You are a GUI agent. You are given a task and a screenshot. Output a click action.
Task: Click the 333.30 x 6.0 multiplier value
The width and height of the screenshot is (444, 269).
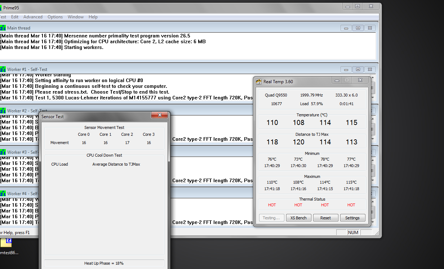pyautogui.click(x=346, y=95)
